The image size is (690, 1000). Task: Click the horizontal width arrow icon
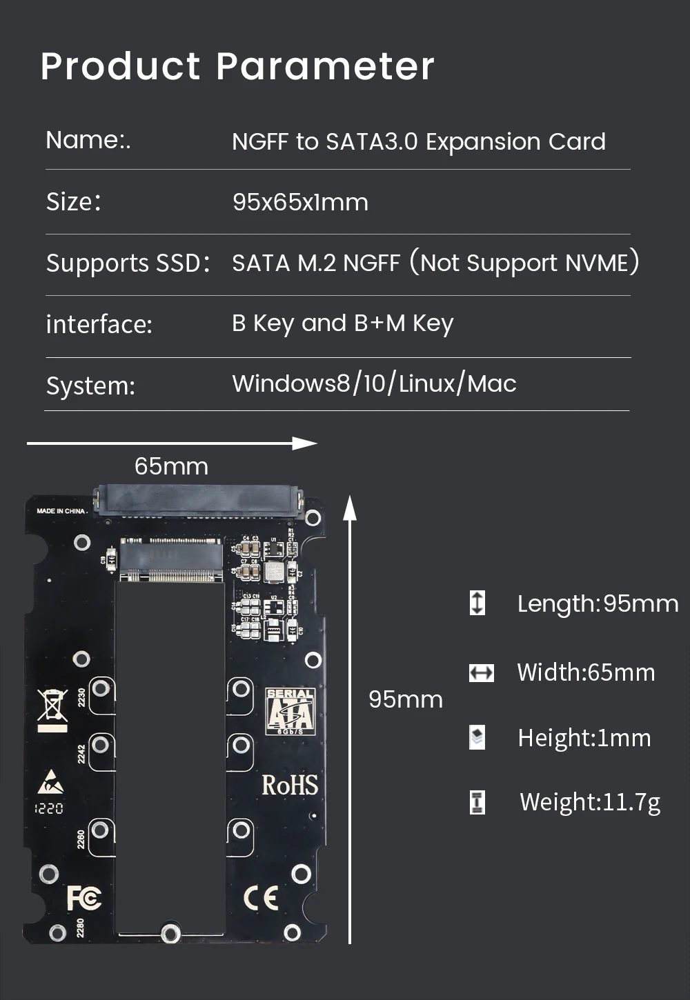coord(481,672)
